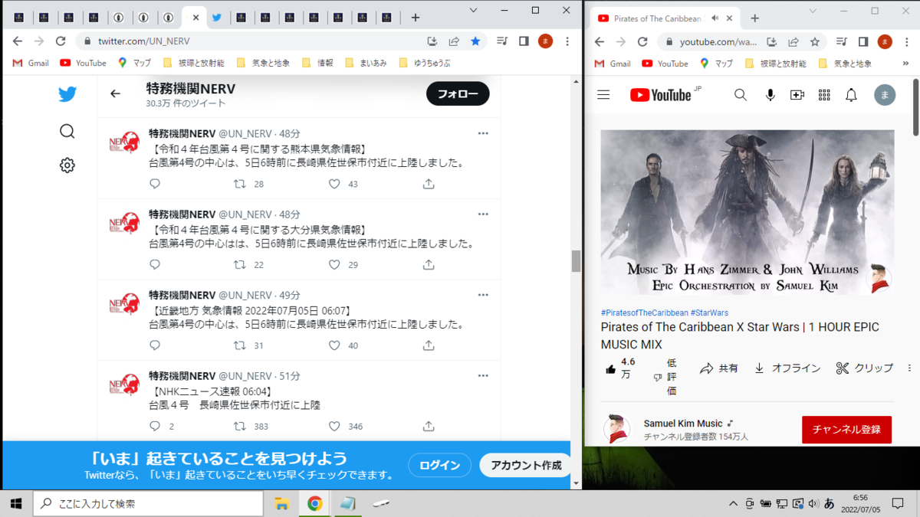This screenshot has height=517, width=920.
Task: Click チャンネル登録 subscribe button
Action: pos(846,430)
